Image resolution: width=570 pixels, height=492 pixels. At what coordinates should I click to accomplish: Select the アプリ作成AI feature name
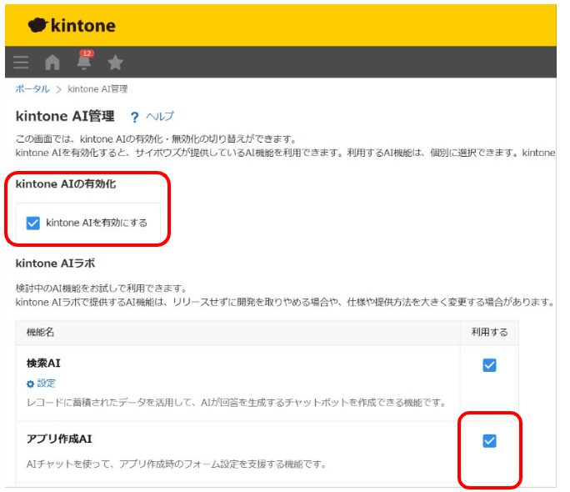pos(59,439)
